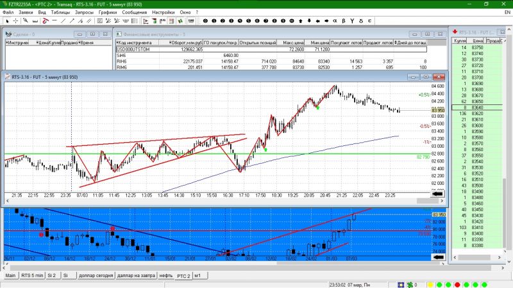513x288 pixels.
Task: Select the SiH6 instrument row
Action: pyautogui.click(x=271, y=56)
